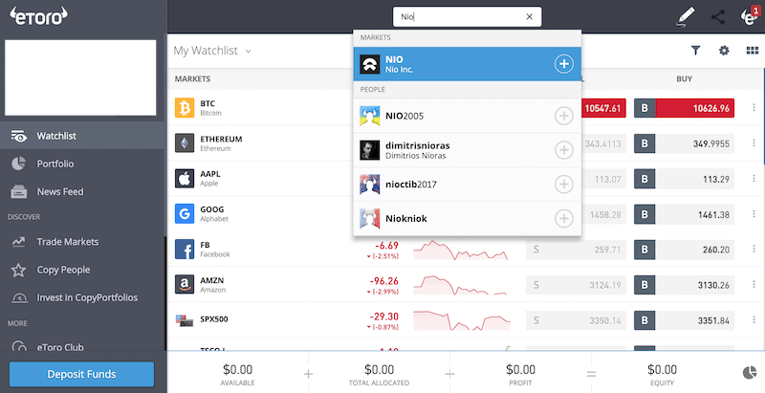Open SPX500 row three-dot menu
The width and height of the screenshot is (765, 393).
tap(754, 320)
